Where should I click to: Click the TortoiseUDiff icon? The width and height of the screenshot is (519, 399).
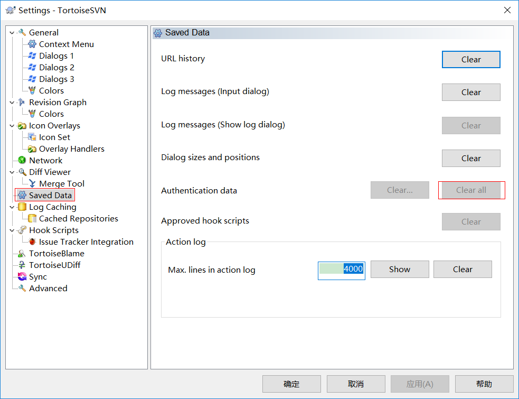pyautogui.click(x=22, y=265)
